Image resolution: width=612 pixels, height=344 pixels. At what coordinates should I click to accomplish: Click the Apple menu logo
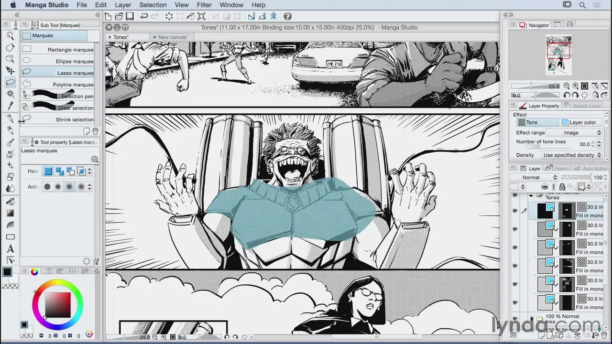coord(13,5)
